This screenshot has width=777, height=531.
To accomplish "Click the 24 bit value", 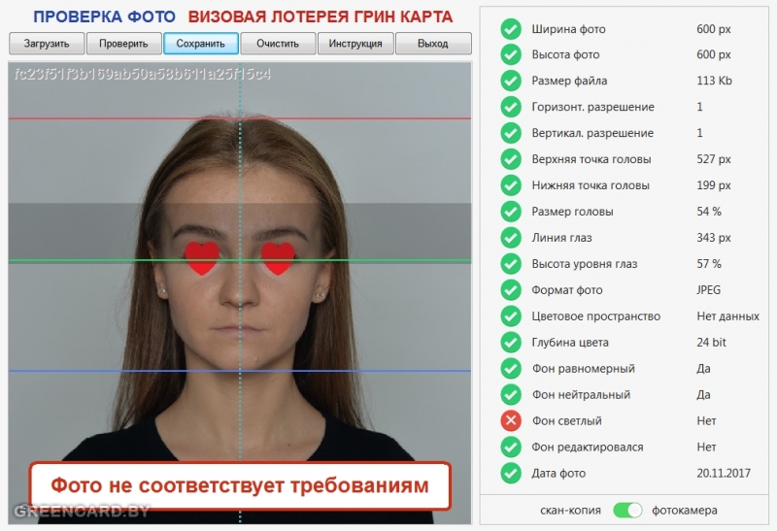I will 712,343.
